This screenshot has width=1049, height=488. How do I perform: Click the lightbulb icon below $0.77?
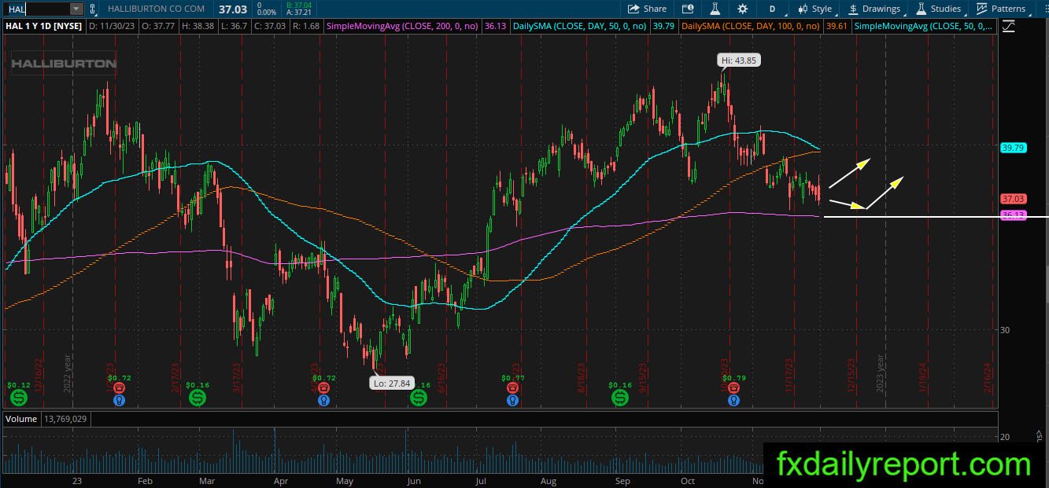[x=513, y=401]
